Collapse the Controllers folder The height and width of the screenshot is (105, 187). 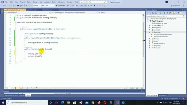tap(150, 32)
